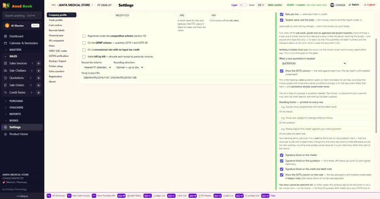Click the Alt+H HSN Master badge
This screenshot has width=380, height=199.
pyautogui.click(x=193, y=195)
